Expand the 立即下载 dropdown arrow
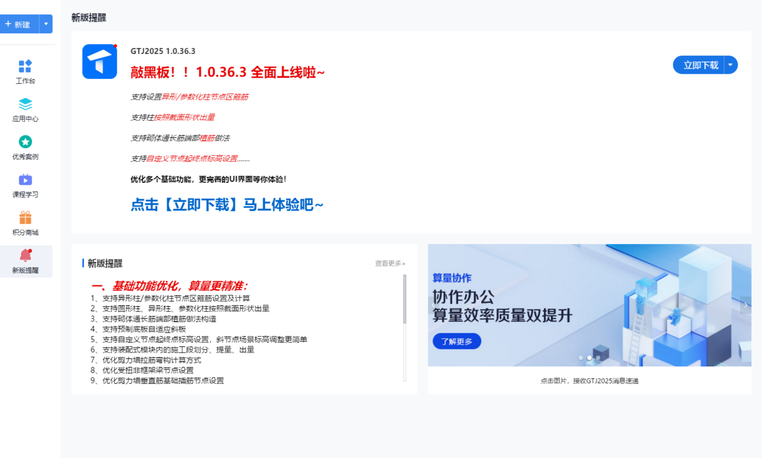Screen dimensions: 762x458 731,65
